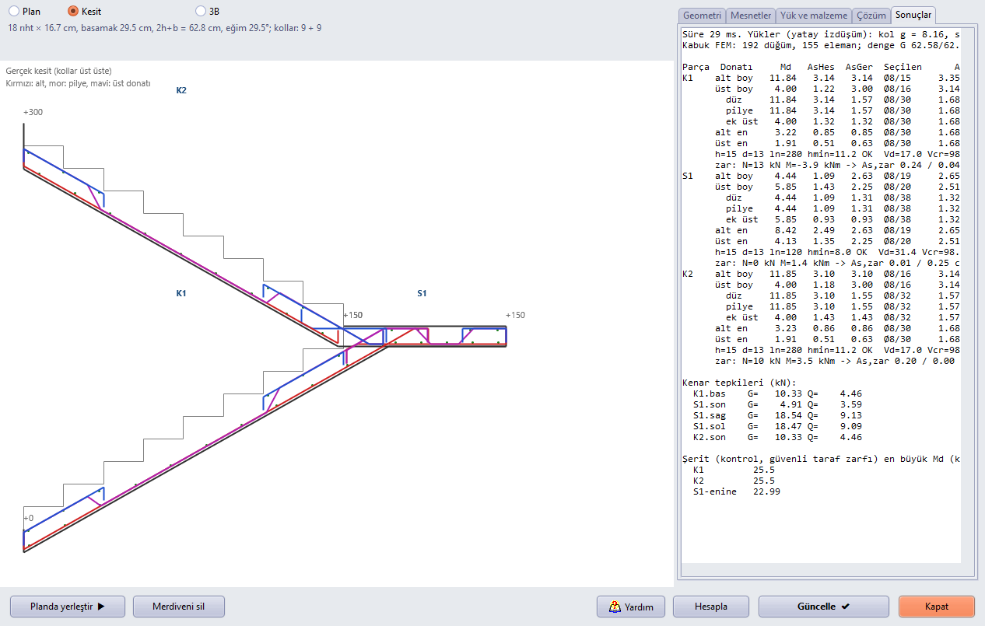Select the Sonuçlar tab
The height and width of the screenshot is (626, 985).
[x=913, y=15]
